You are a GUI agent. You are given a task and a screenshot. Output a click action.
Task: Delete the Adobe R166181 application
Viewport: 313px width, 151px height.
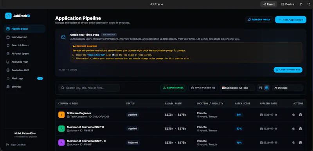click(x=300, y=143)
